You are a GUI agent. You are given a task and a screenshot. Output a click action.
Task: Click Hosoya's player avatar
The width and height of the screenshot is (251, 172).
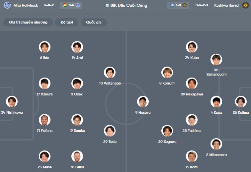coord(143,102)
